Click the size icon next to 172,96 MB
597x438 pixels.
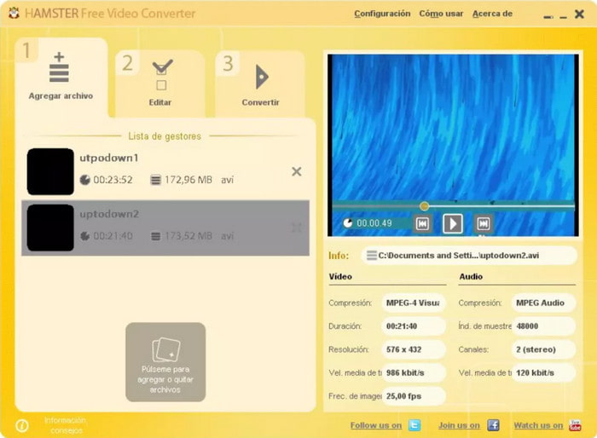(x=155, y=180)
